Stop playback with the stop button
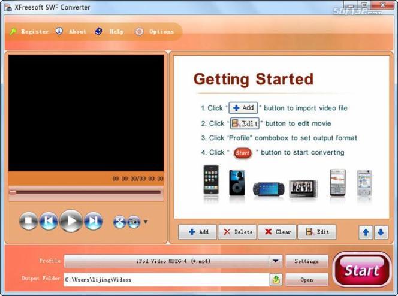This screenshot has height=296, width=398. [x=28, y=221]
